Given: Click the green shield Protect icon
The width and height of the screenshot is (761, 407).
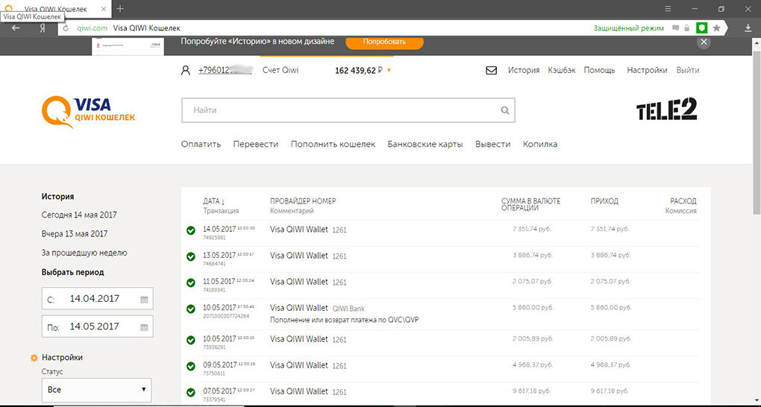Looking at the screenshot, I should [x=702, y=28].
